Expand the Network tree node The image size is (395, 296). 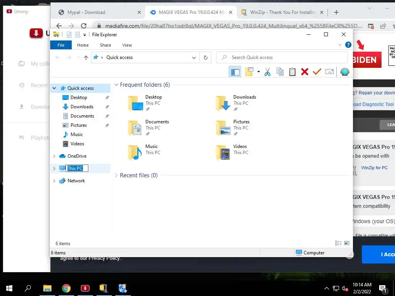click(x=54, y=181)
